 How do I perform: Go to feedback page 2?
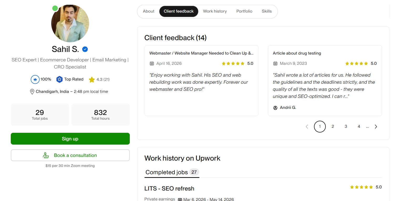(x=333, y=126)
